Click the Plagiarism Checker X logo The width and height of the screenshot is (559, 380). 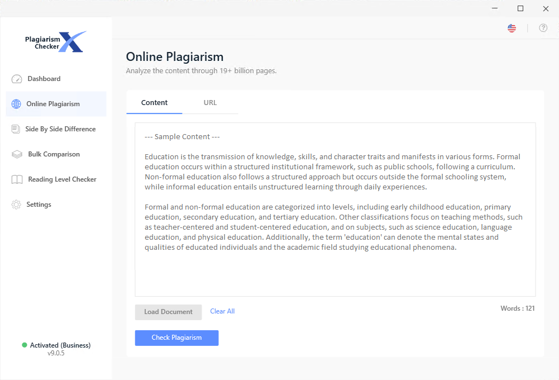(x=56, y=42)
